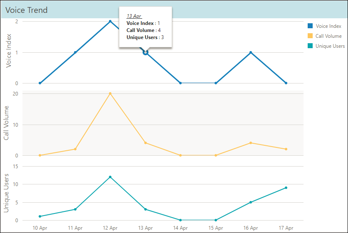Click the 12 Apr Call Volume peak point

pyautogui.click(x=110, y=93)
